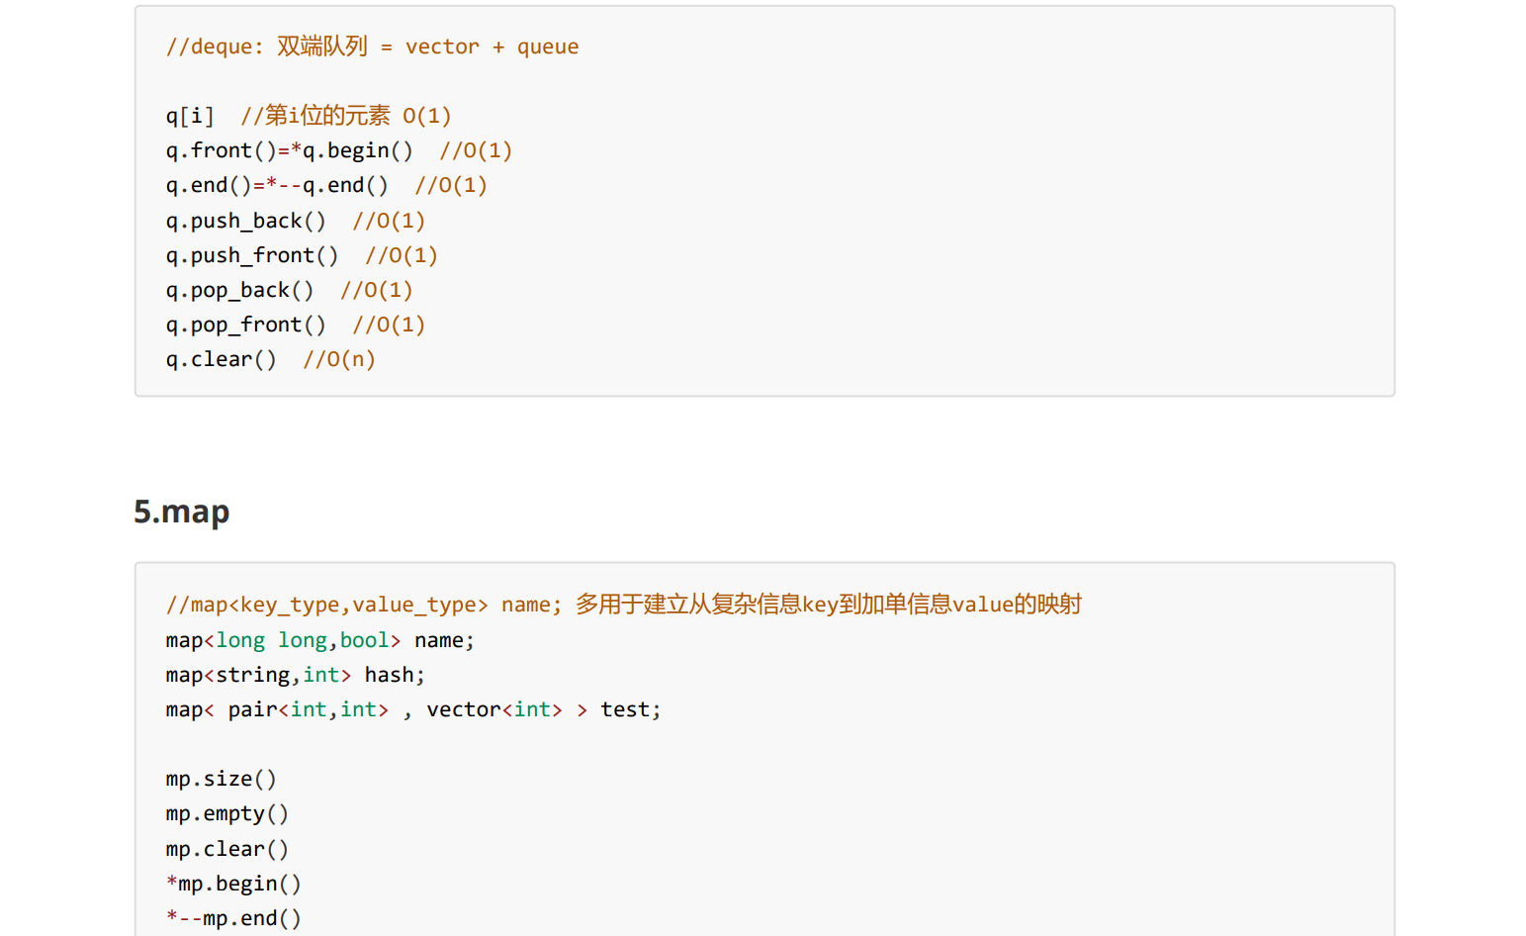The height and width of the screenshot is (936, 1526).
Task: Click the *--mp.end() code line
Action: [x=233, y=918]
